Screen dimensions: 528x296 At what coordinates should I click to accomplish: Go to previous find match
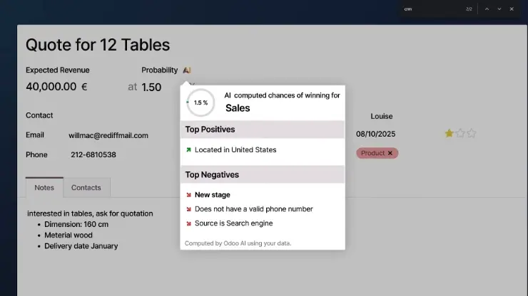coord(487,9)
